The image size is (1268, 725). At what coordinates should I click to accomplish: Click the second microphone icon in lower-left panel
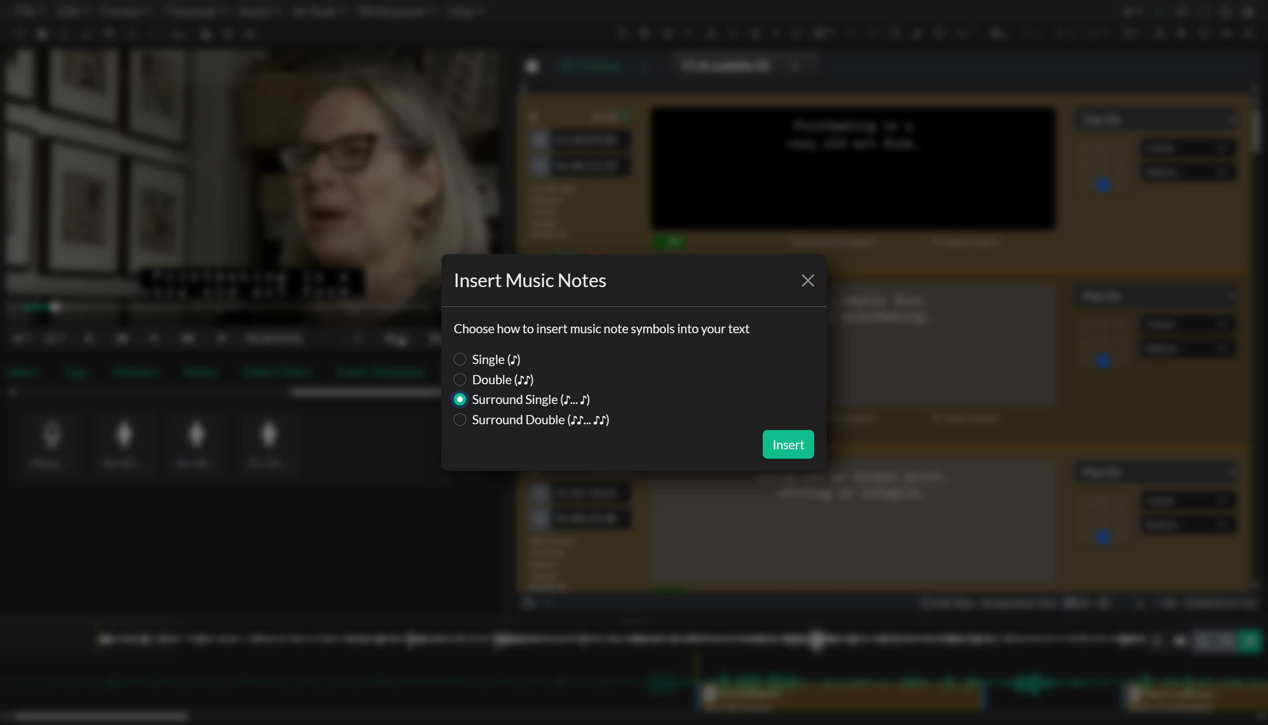coord(124,435)
